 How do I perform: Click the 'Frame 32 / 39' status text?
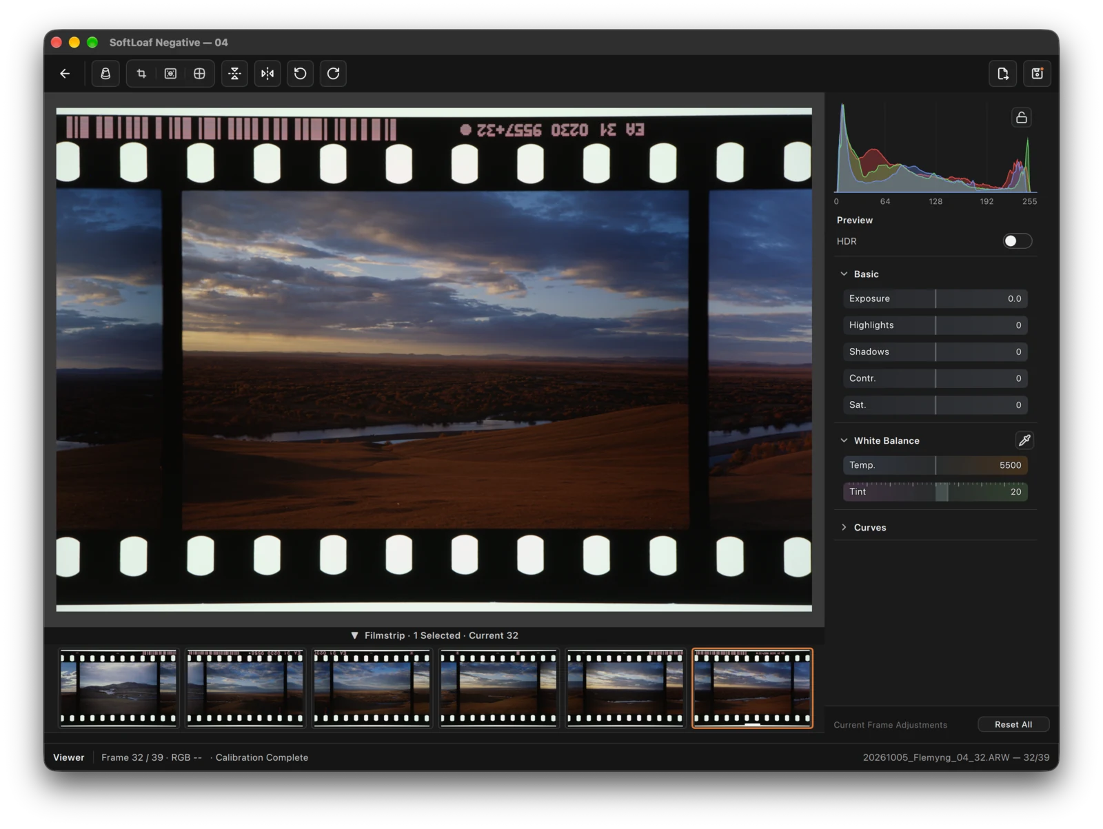point(132,757)
